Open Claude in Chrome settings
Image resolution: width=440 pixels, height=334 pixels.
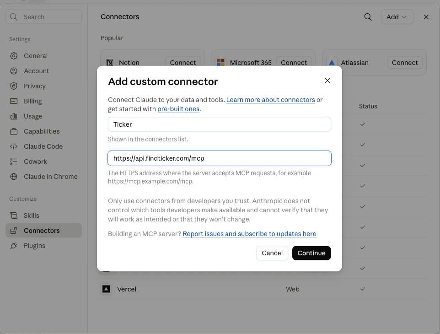click(44, 177)
